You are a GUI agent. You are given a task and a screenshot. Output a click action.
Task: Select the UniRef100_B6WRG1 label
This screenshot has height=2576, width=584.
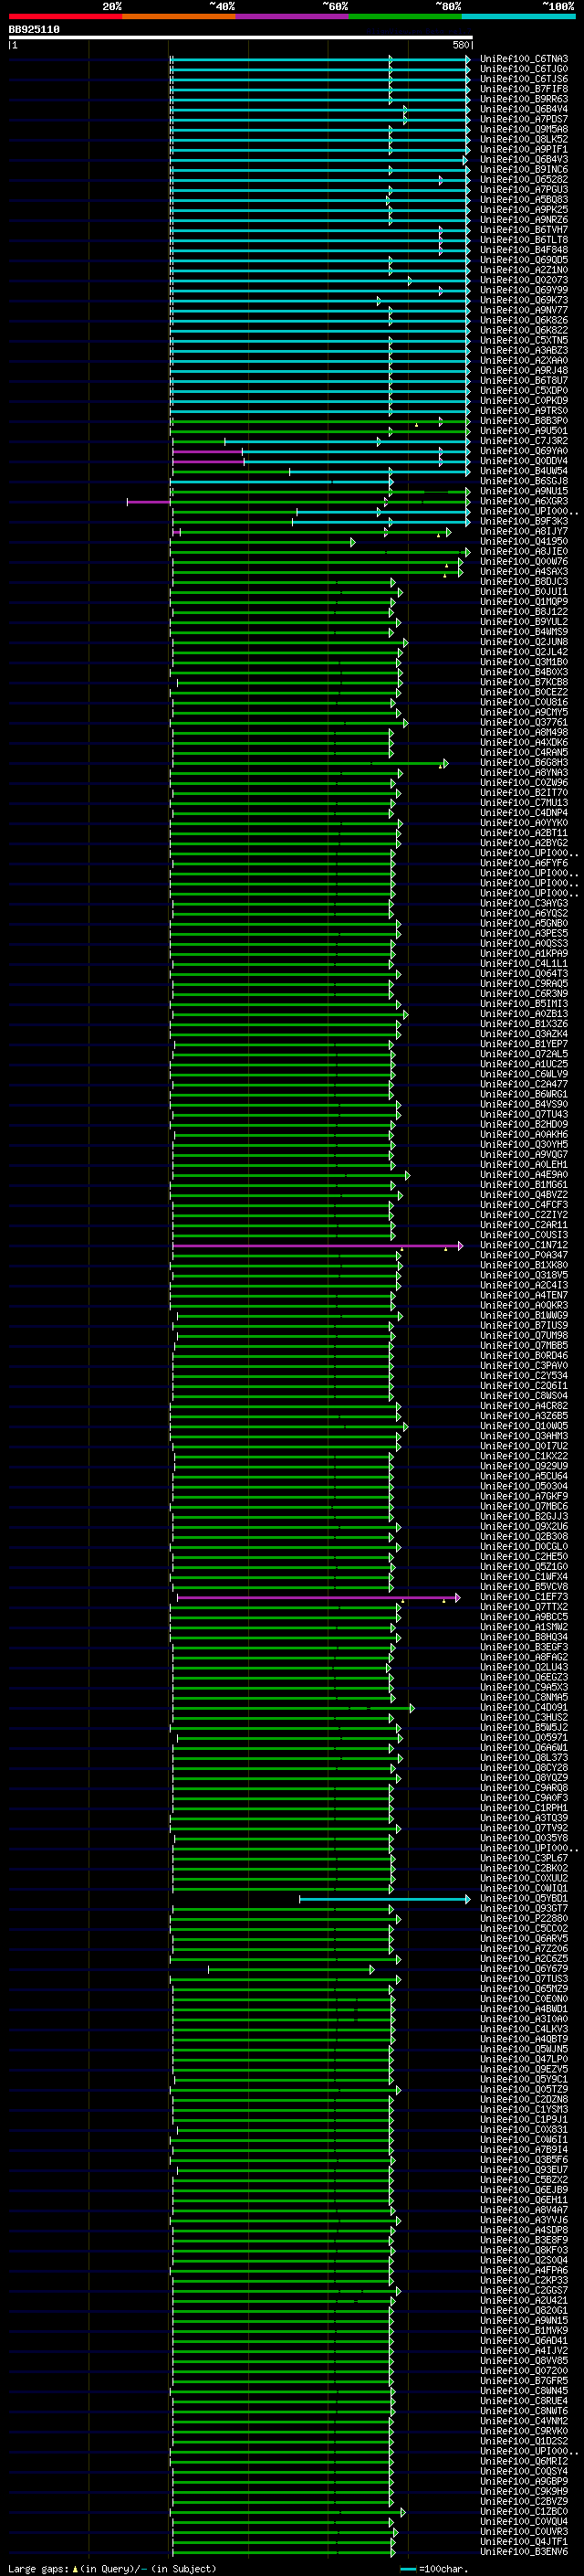(524, 1094)
